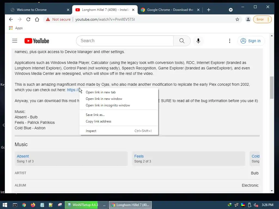This screenshot has width=279, height=209.
Task: Open the Apps shortcut in bookmarks bar
Action: (x=16, y=28)
